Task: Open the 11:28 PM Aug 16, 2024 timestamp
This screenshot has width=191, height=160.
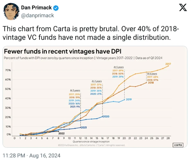Action: coord(32,155)
